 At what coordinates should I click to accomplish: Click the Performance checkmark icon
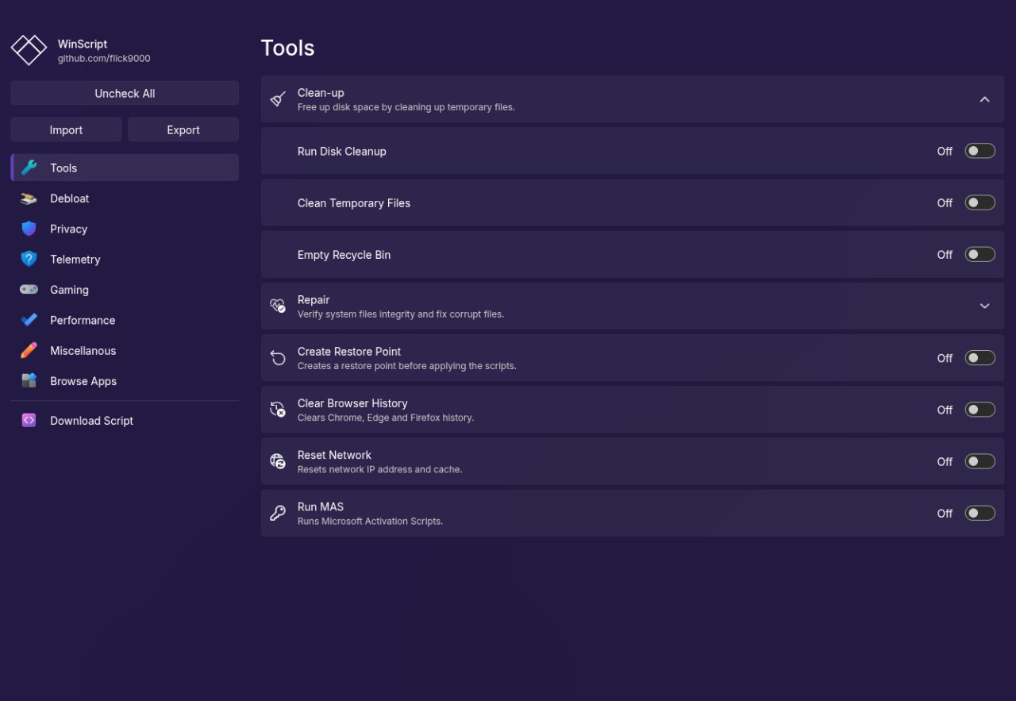pos(30,320)
